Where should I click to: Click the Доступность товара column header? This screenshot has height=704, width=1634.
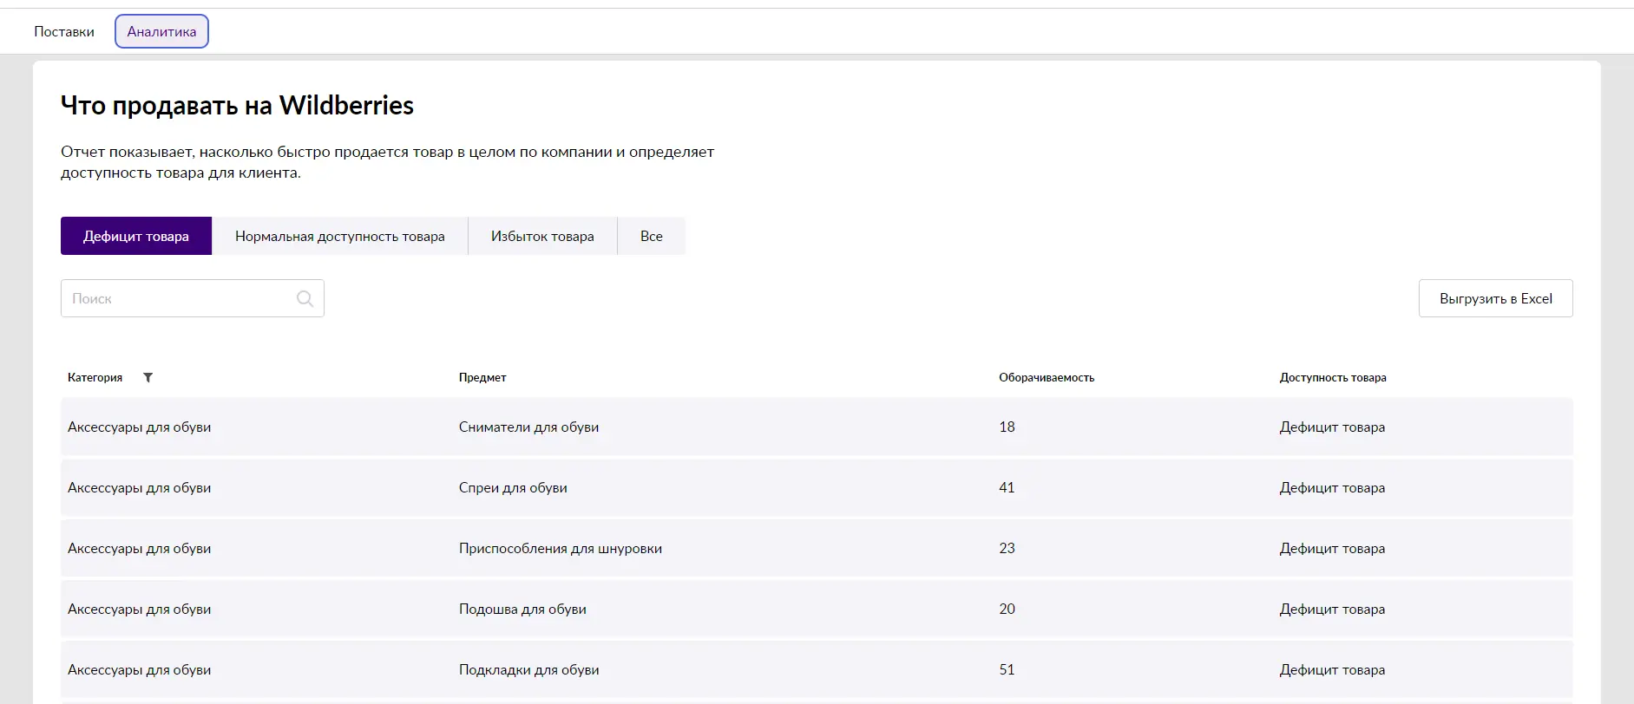click(x=1333, y=377)
